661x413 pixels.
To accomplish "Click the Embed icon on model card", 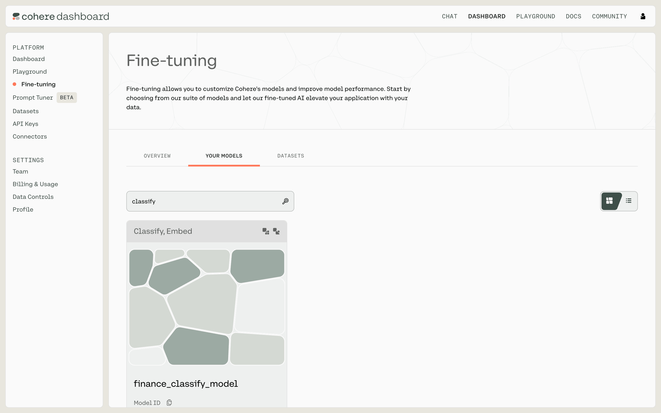I will tap(276, 231).
